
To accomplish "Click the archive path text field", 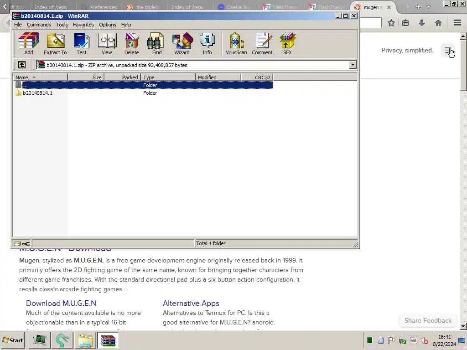I will 192,65.
